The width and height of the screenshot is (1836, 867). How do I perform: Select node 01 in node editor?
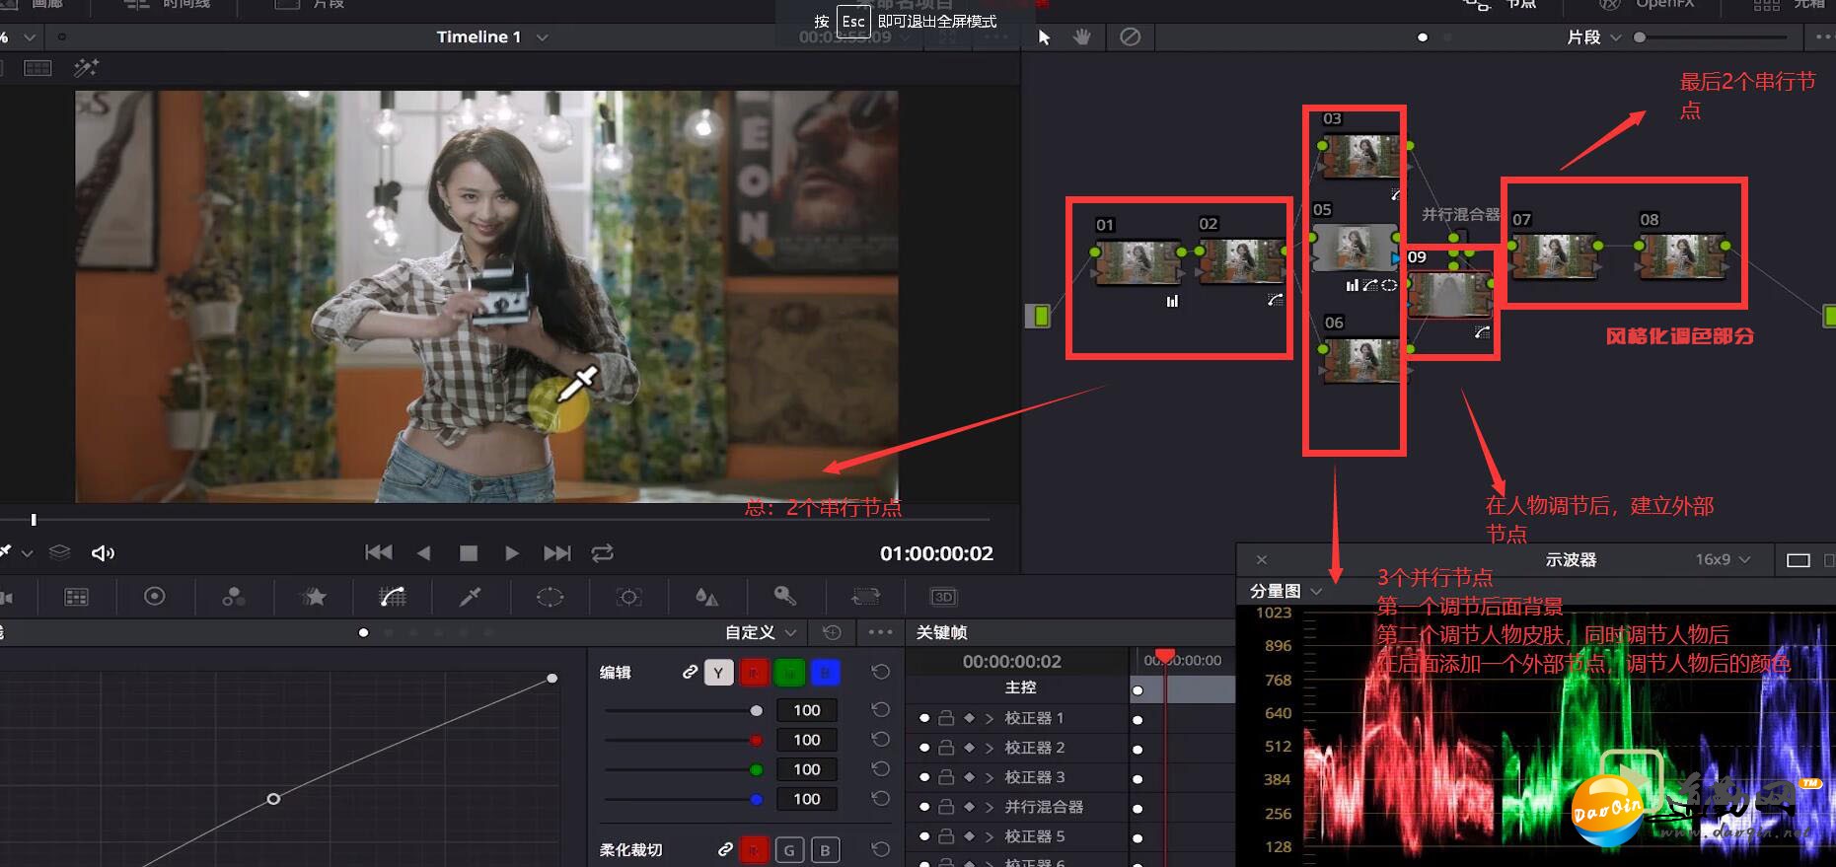(1138, 261)
